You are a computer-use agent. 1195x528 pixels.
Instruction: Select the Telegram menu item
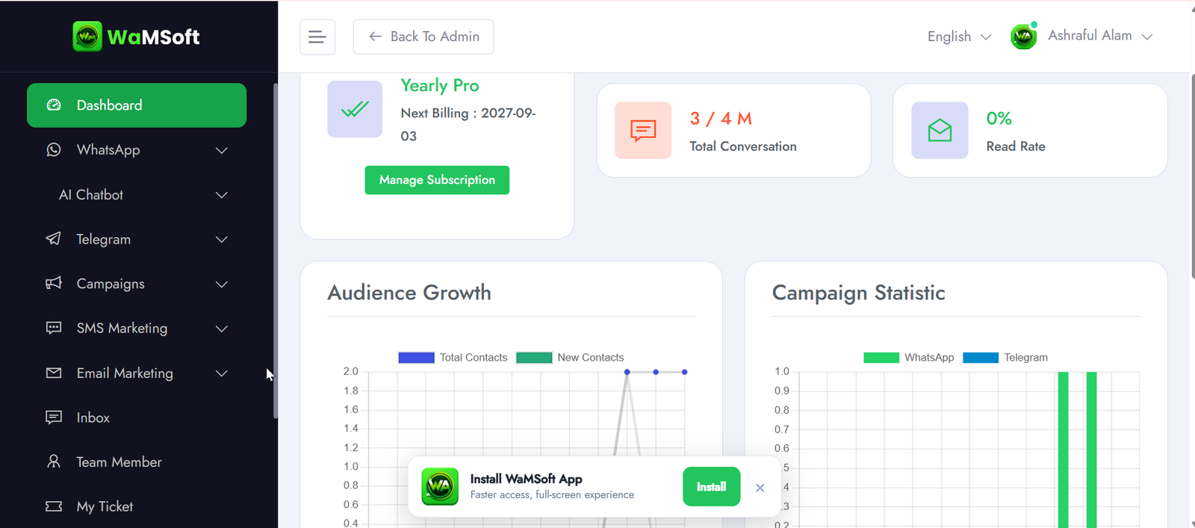[x=137, y=239]
